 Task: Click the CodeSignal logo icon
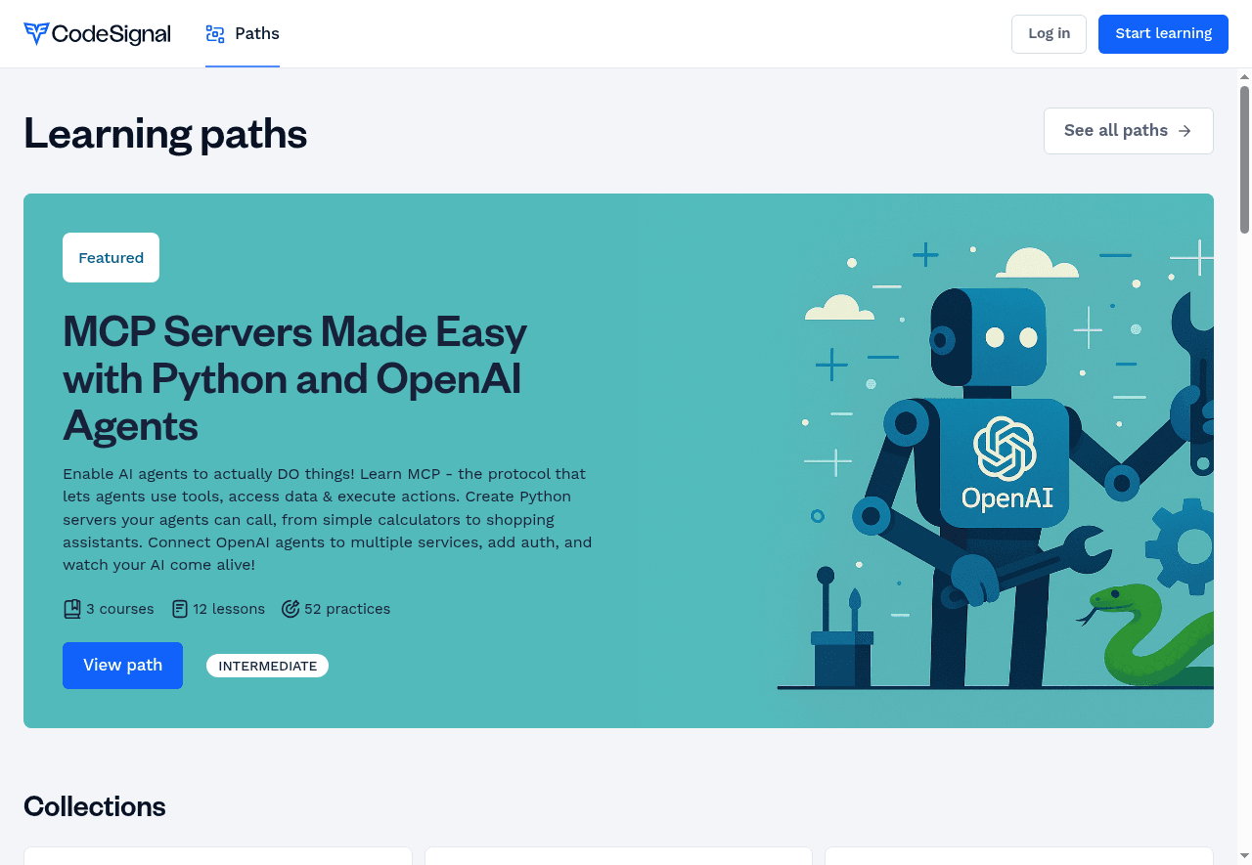click(36, 34)
